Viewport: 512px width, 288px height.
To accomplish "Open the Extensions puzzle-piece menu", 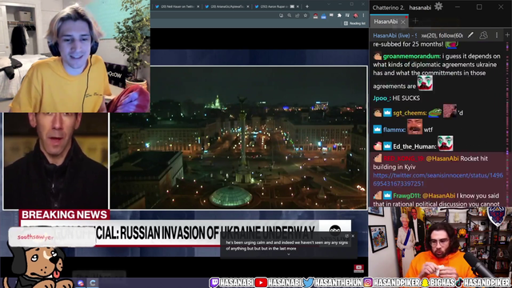I will pos(339,15).
